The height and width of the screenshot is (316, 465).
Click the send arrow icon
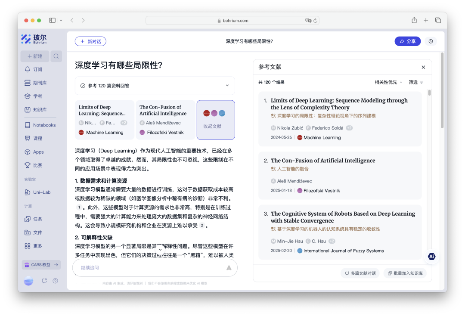(229, 268)
